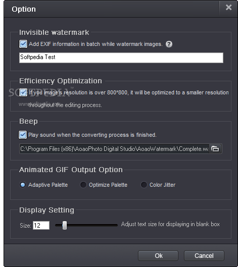Select the Adaptive Palette radio button
Viewport: 238px width, 267px height.
[23, 185]
